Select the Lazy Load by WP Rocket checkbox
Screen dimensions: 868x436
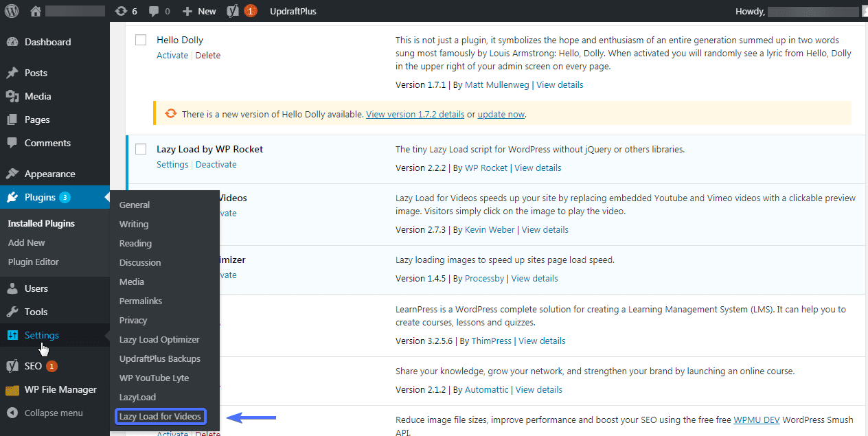[x=141, y=149]
